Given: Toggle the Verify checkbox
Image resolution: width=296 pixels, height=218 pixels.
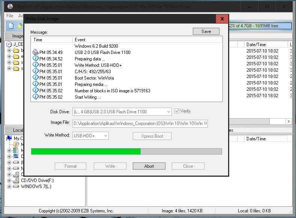Looking at the screenshot, I should [177, 111].
